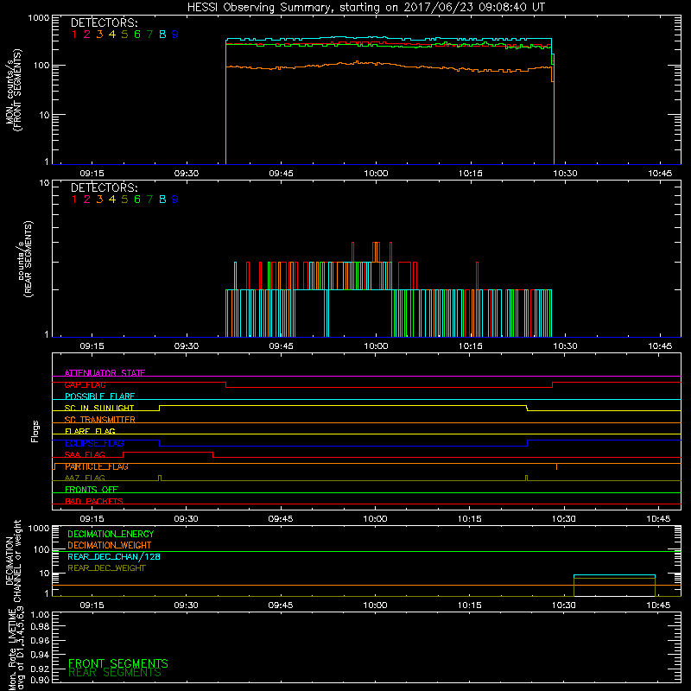This screenshot has width=691, height=691.
Task: Click the REAR SEGMENTS counts y-axis title
Action: coord(25,258)
